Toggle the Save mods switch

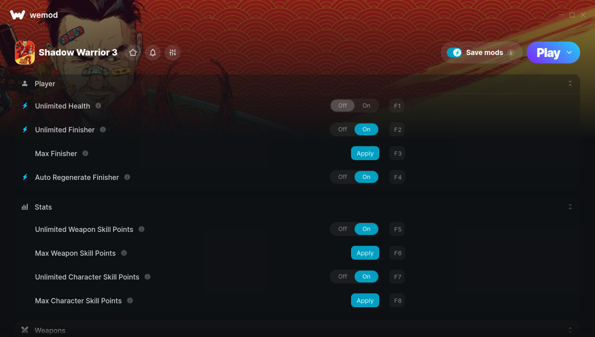coord(454,53)
